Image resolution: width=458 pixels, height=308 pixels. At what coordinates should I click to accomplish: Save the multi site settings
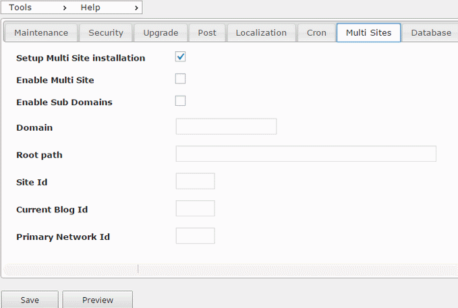tap(30, 300)
